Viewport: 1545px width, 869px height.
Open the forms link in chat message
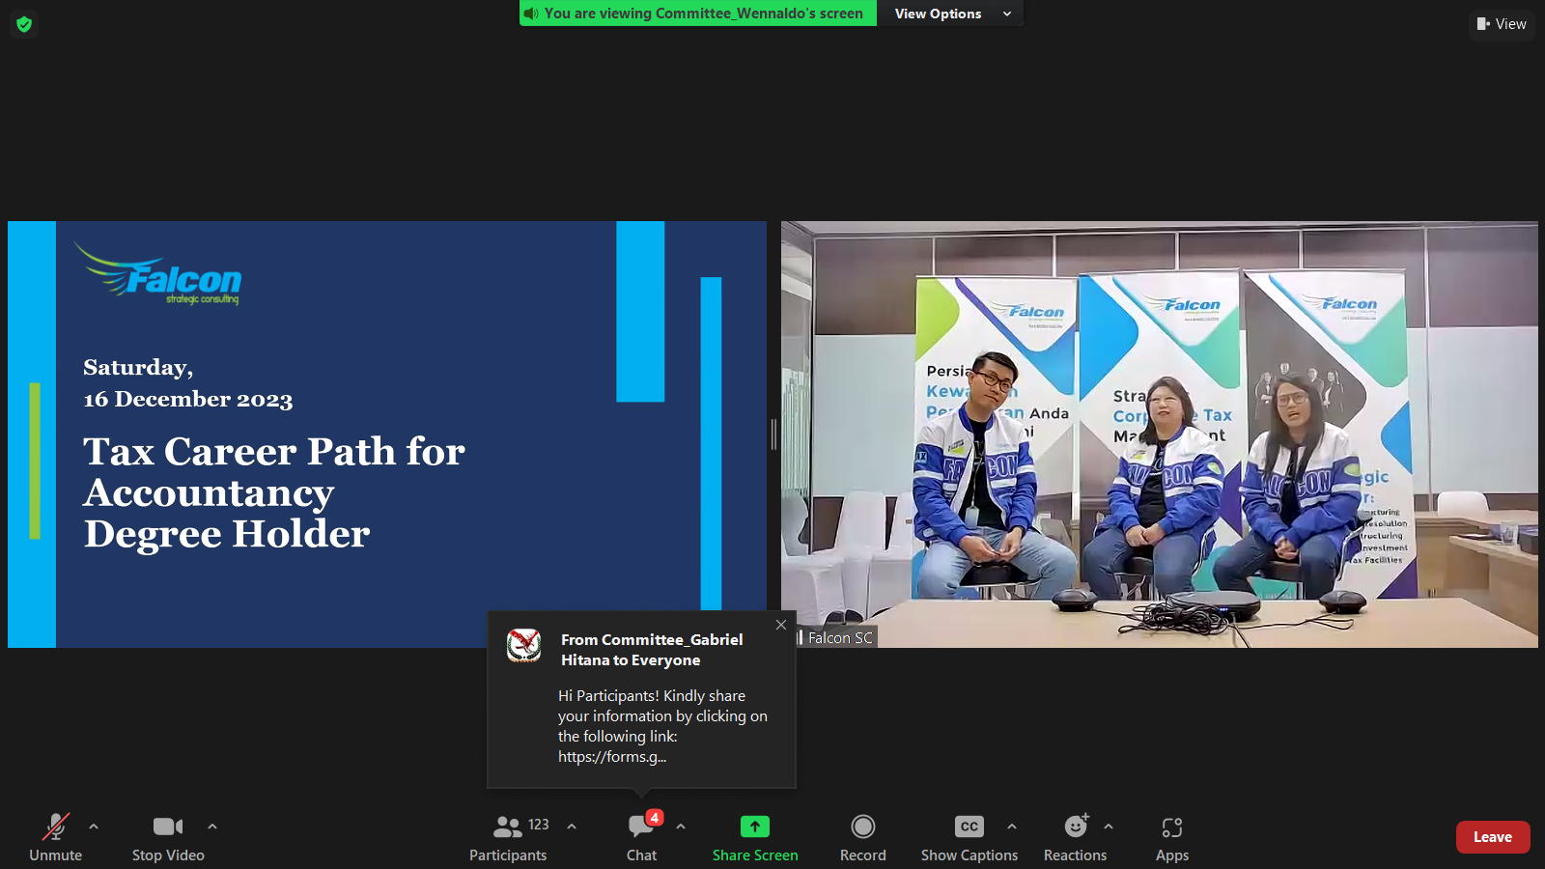612,757
